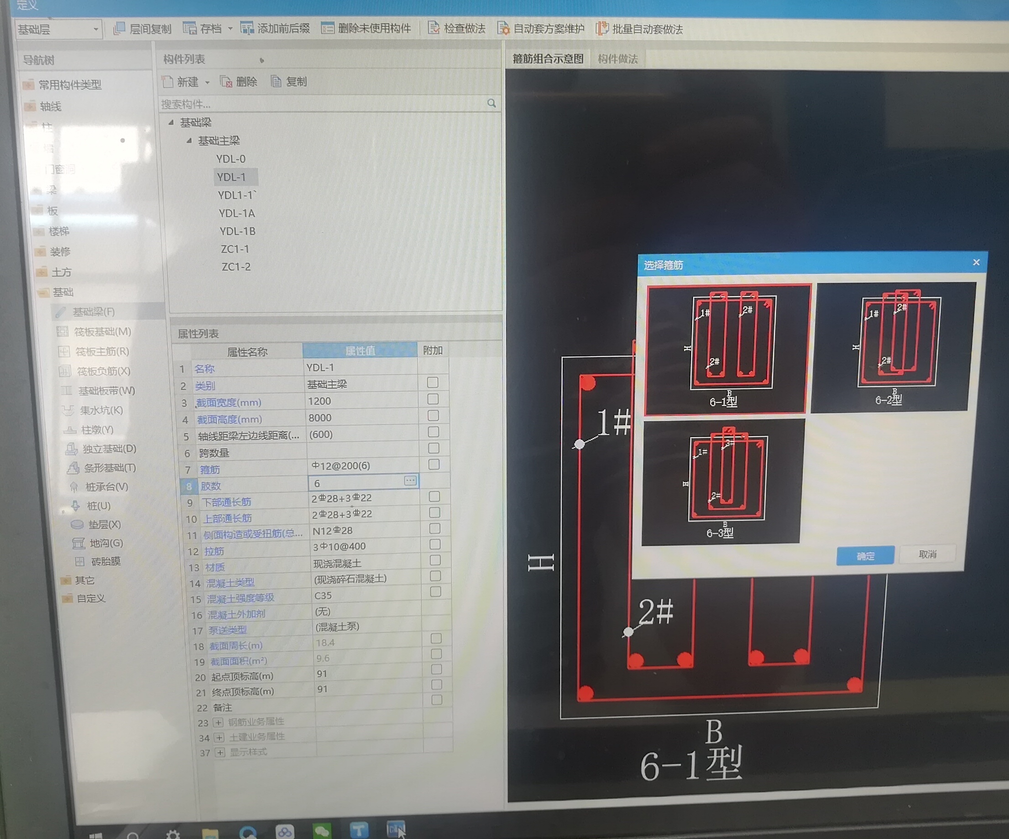Image resolution: width=1009 pixels, height=839 pixels.
Task: Select 条形基础(T) icon
Action: [x=73, y=468]
